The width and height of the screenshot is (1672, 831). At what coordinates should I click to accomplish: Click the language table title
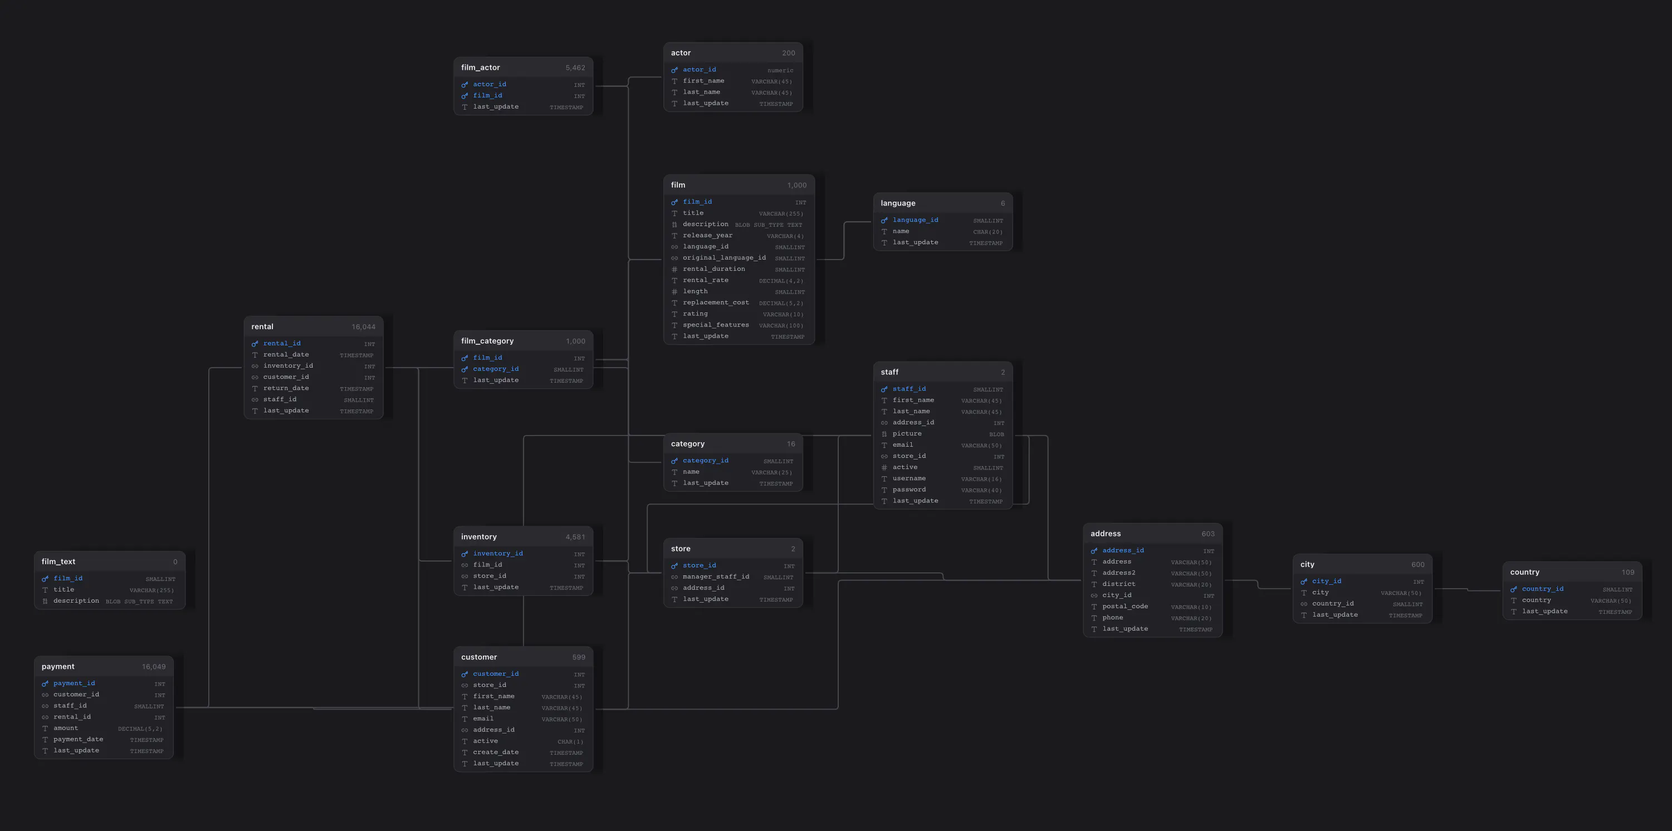coord(898,203)
